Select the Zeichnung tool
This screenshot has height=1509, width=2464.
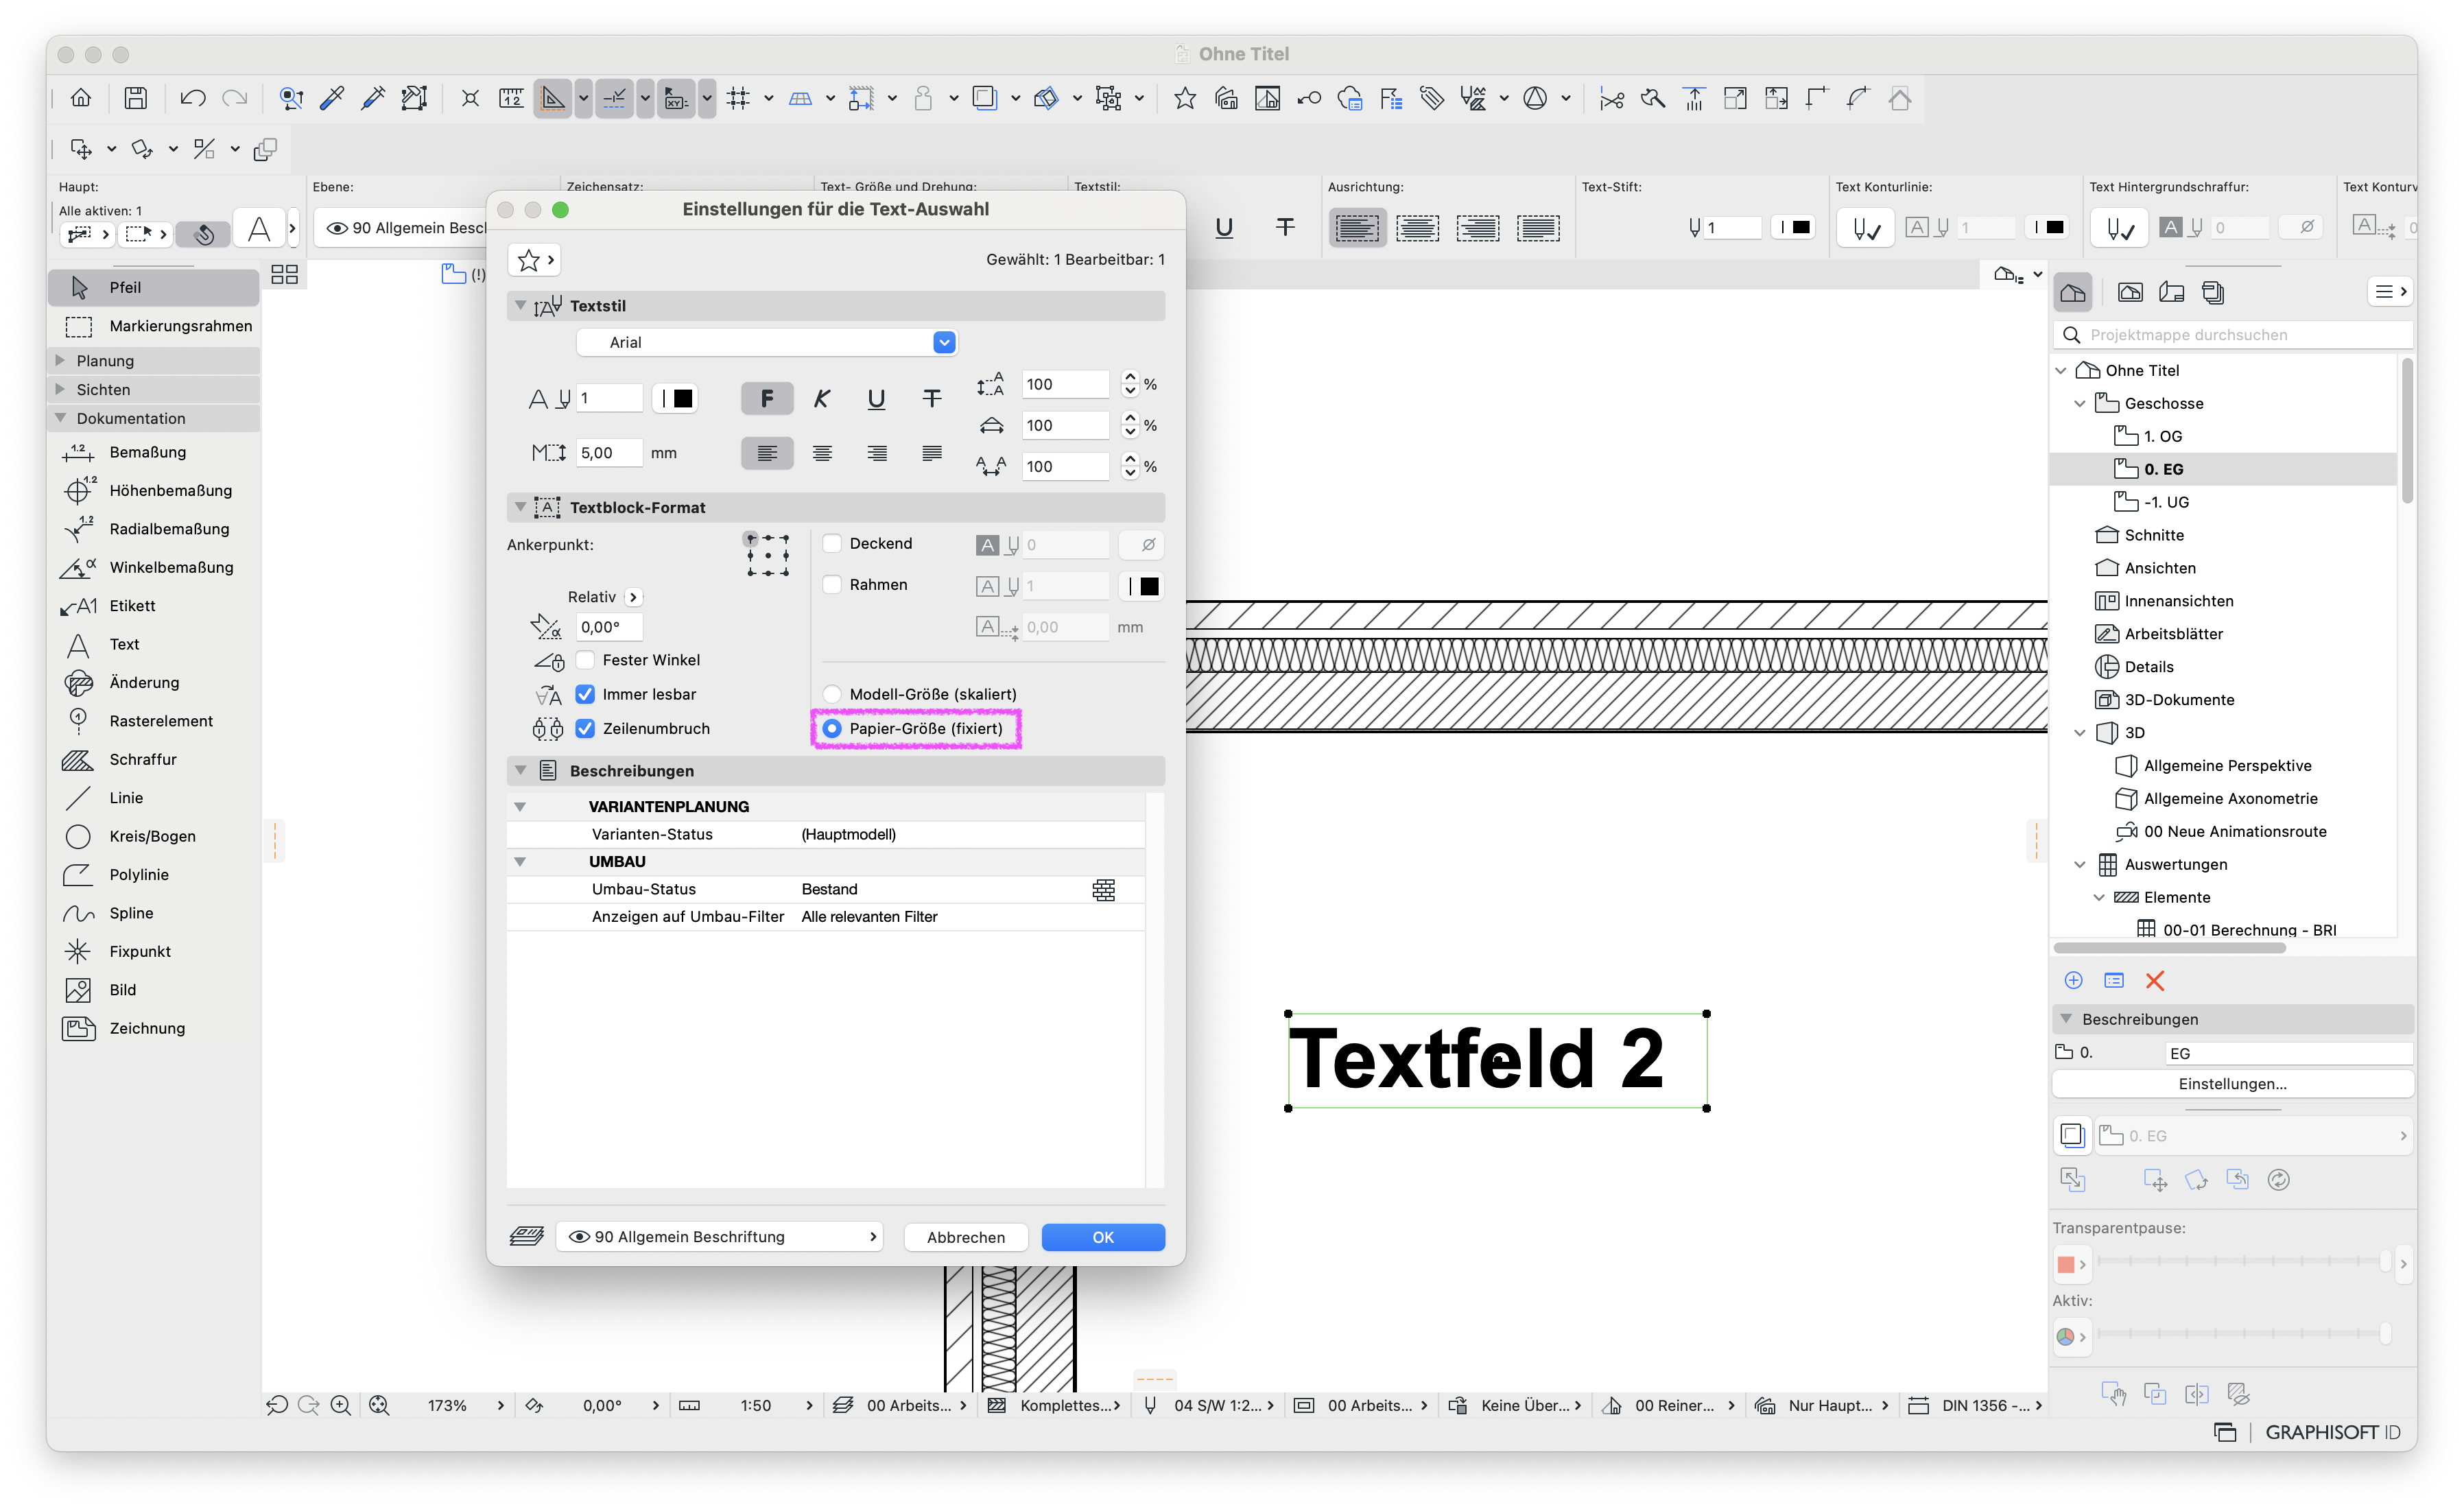click(x=153, y=1028)
